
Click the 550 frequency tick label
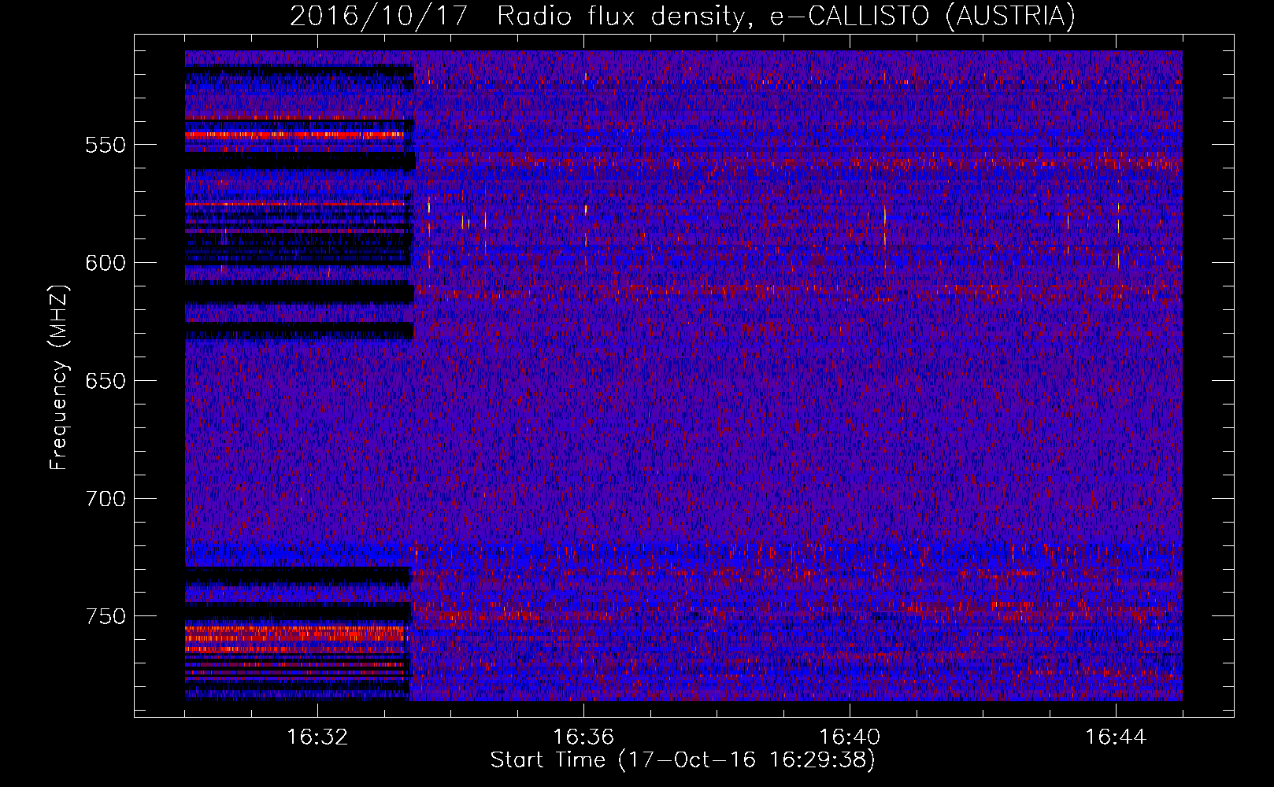tap(106, 145)
